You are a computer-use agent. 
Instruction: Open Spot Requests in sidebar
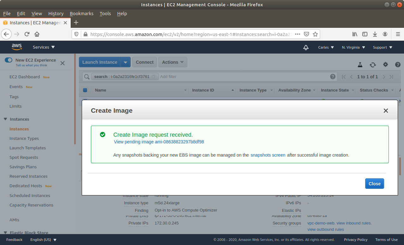tap(24, 157)
